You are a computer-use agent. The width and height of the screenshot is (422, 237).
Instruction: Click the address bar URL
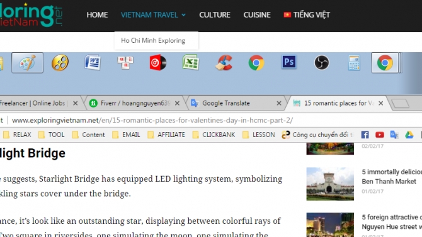point(152,120)
